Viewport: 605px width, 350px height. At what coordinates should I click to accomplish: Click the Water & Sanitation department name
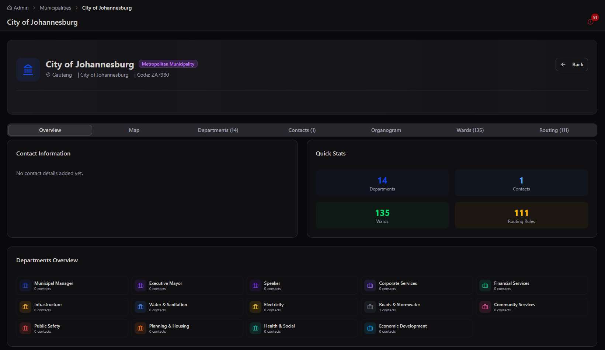(168, 305)
